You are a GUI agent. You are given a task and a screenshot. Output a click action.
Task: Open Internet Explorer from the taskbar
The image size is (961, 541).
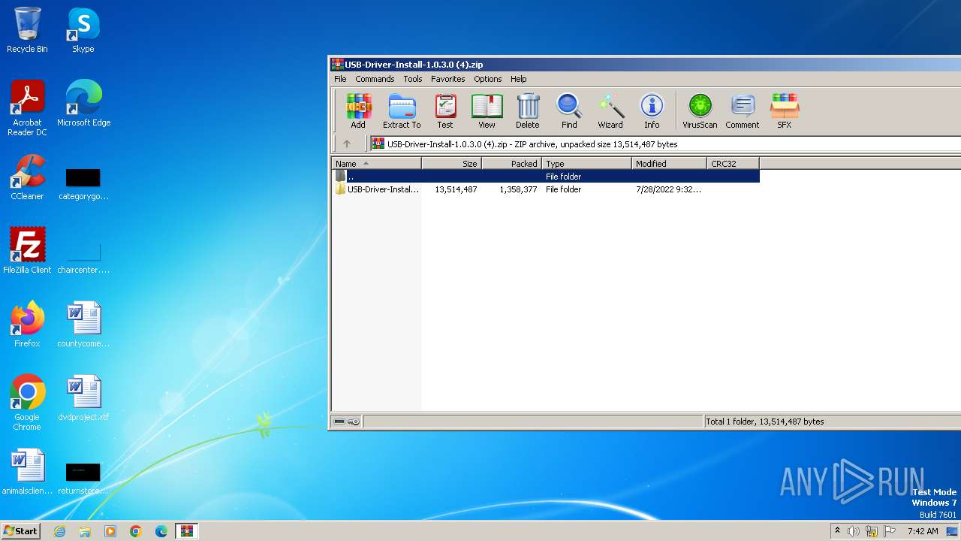[x=60, y=531]
